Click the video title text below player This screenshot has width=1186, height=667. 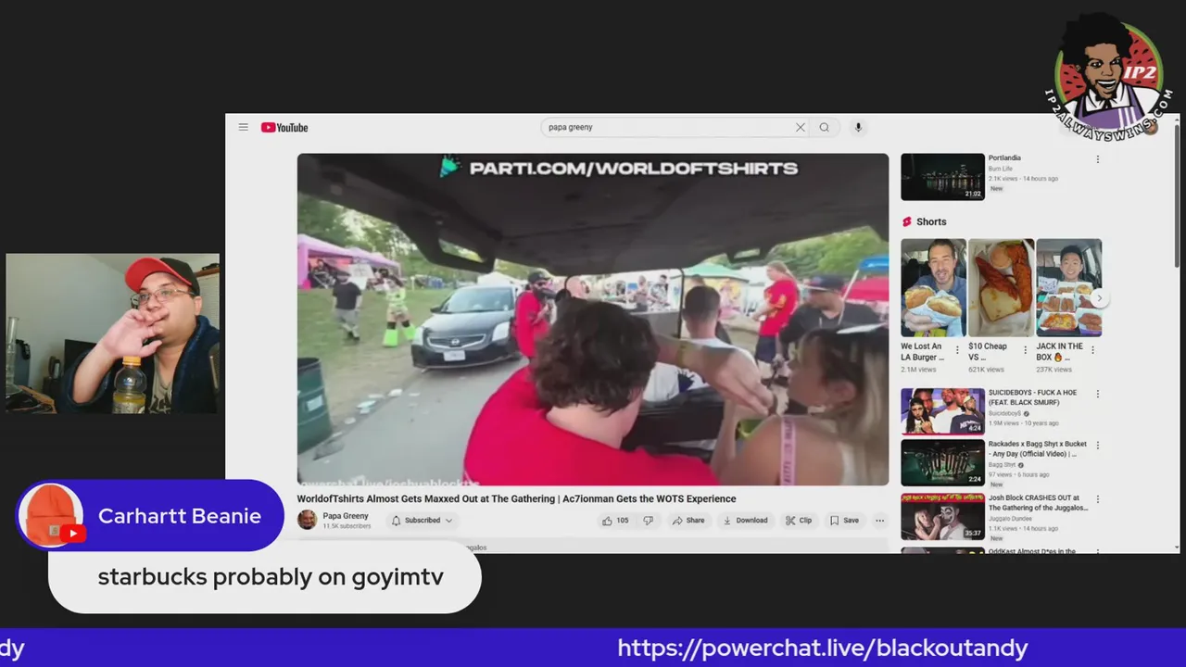click(516, 498)
